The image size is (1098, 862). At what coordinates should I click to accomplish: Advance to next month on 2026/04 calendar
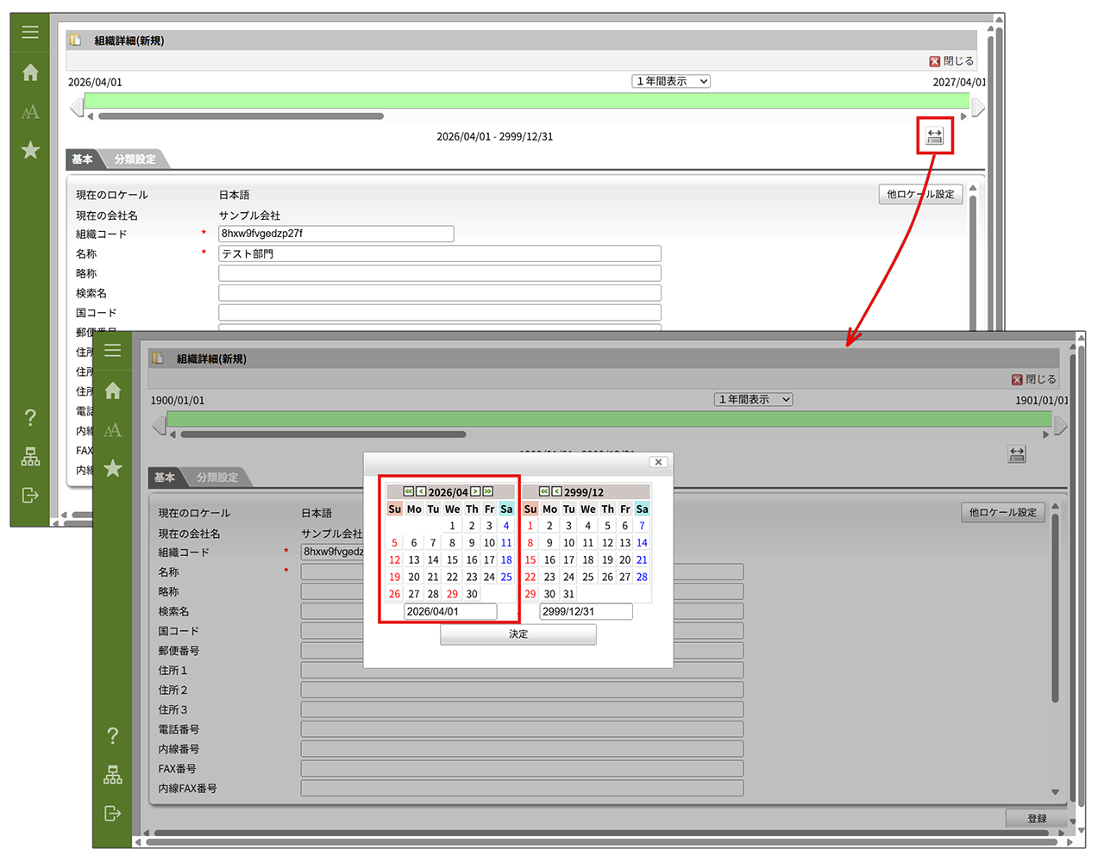click(x=475, y=491)
